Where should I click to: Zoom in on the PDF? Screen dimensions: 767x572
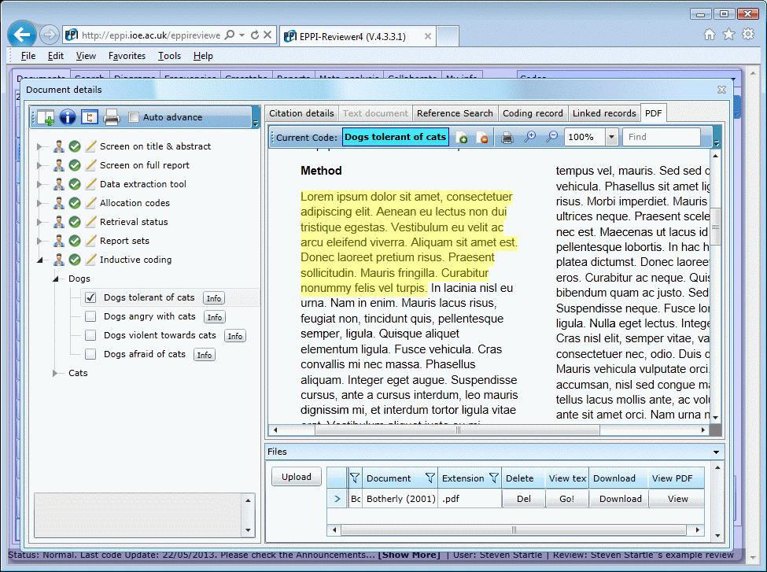[530, 137]
